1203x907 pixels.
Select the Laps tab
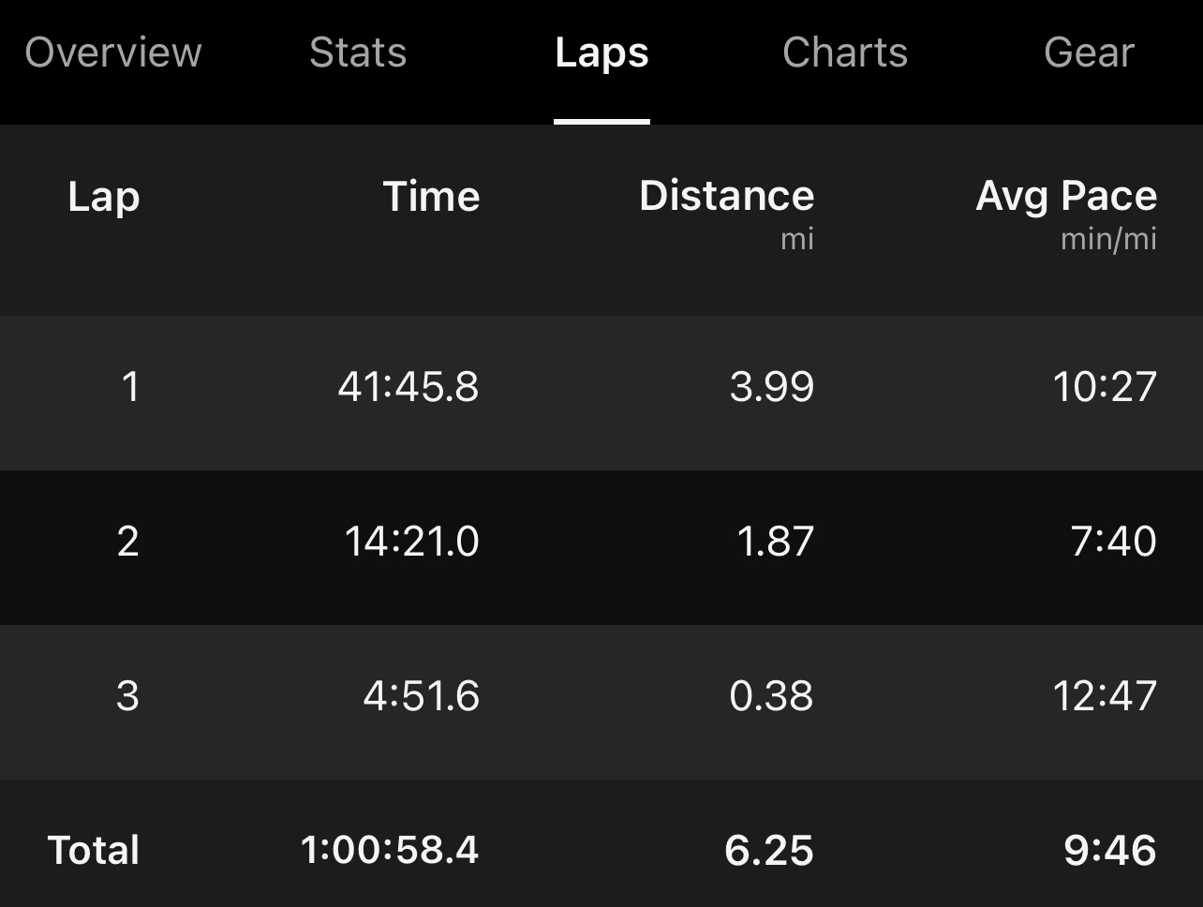(x=601, y=53)
